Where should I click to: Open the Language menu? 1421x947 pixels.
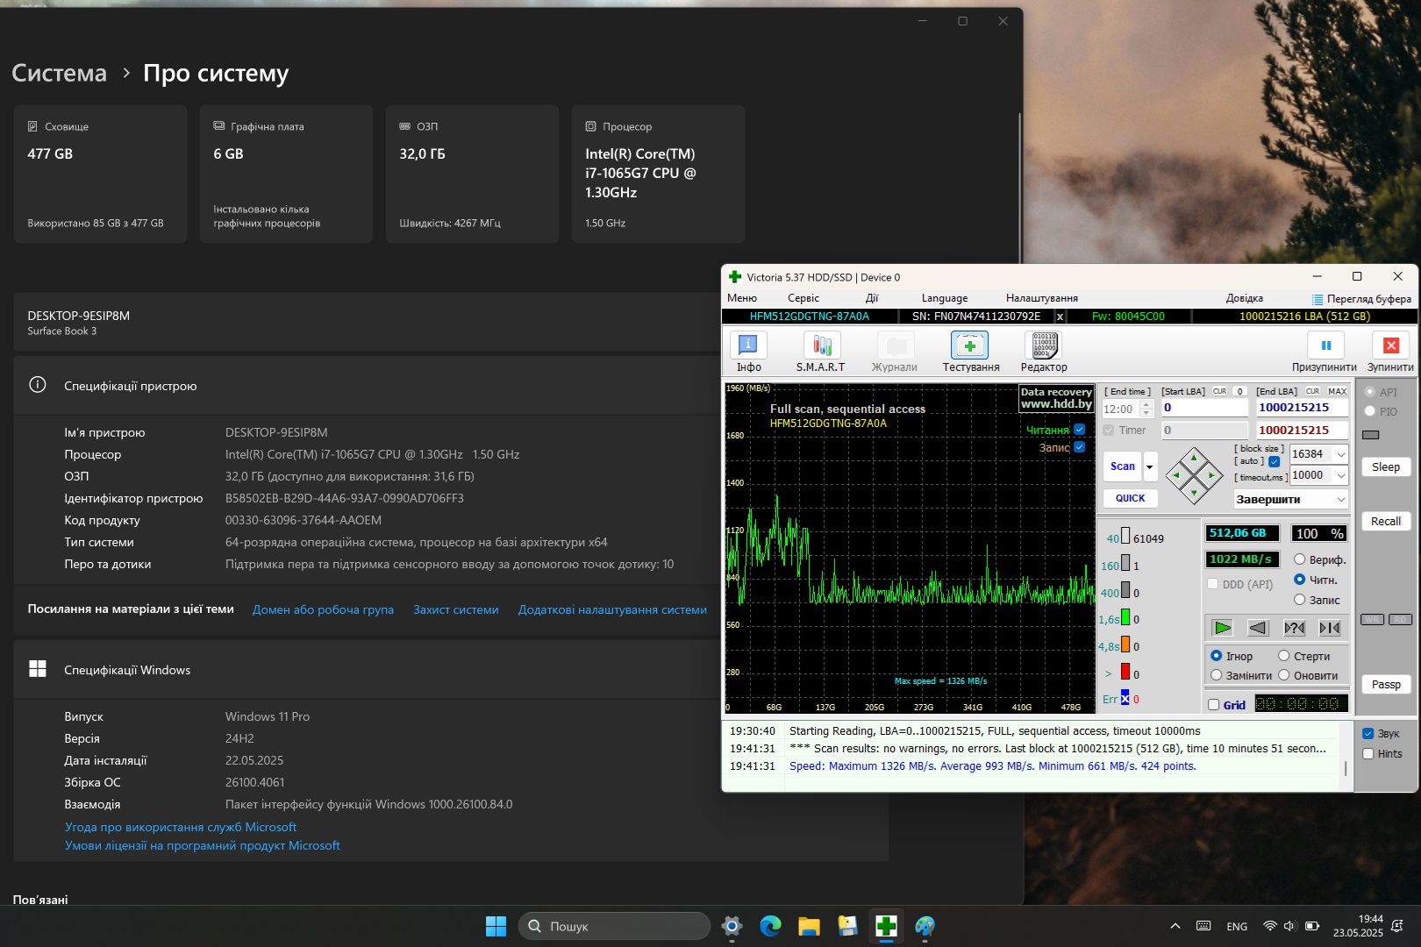(945, 298)
